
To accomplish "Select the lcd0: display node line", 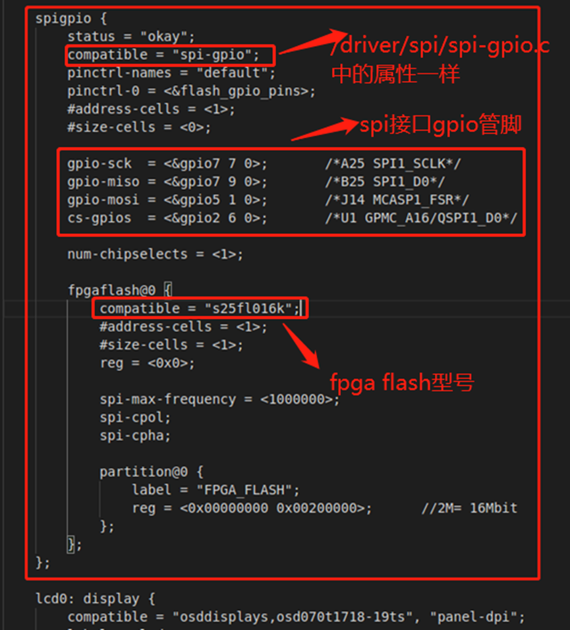I will pos(86,598).
